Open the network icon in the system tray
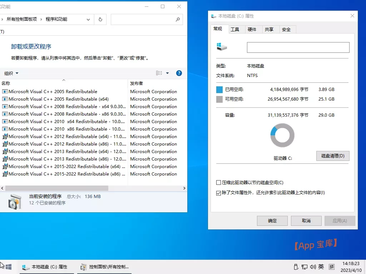The height and width of the screenshot is (274, 366). tap(305, 267)
